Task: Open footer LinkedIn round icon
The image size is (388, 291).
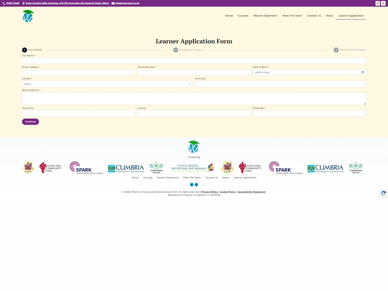Action: point(196,185)
